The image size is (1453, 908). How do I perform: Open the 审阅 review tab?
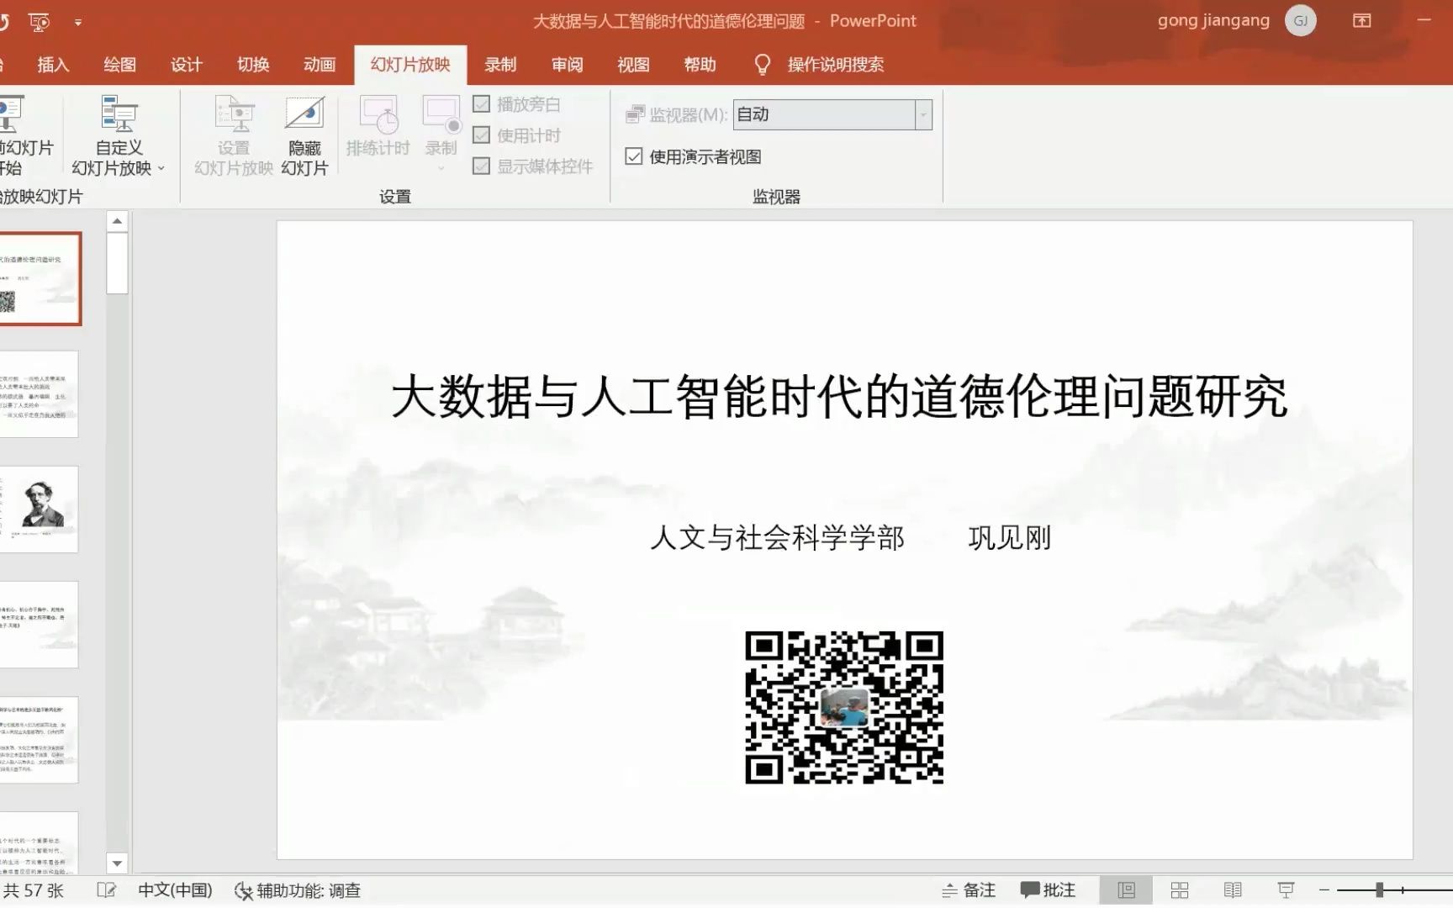(567, 65)
